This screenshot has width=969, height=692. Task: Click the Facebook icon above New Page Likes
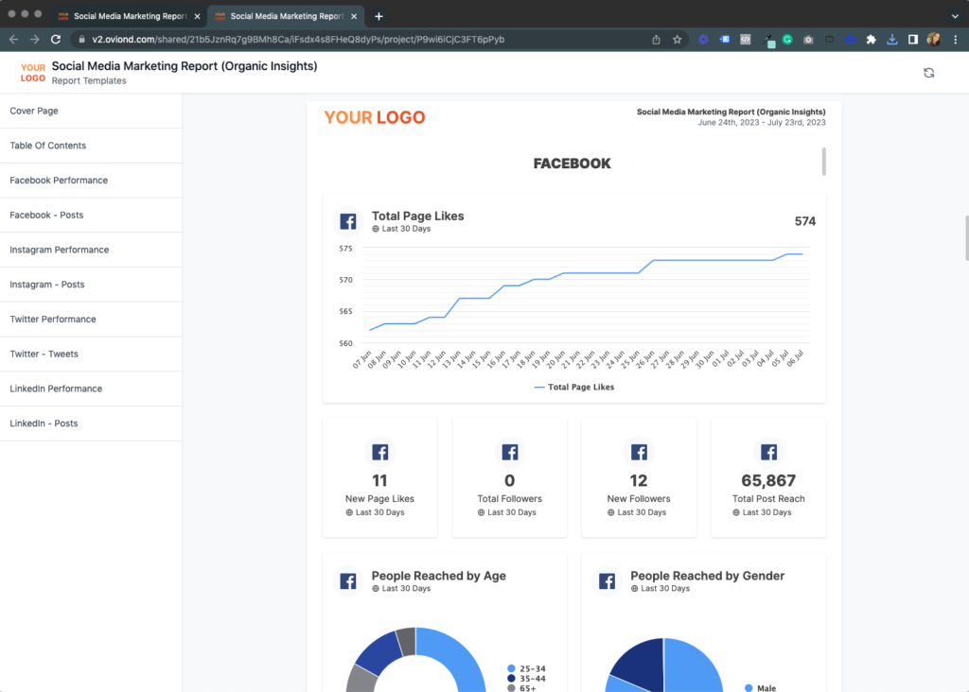[x=380, y=452]
